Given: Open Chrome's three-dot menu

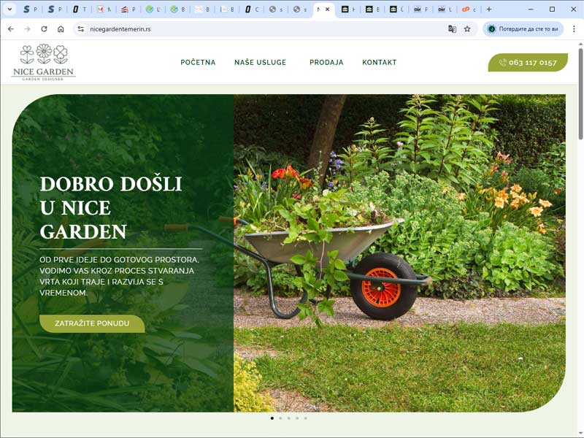Looking at the screenshot, I should click(574, 29).
